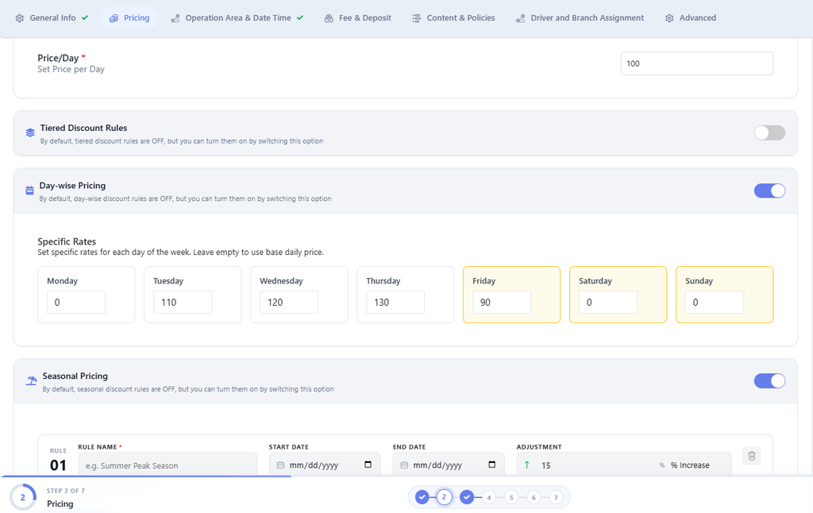Jump to step 5 in stepper

pyautogui.click(x=511, y=497)
